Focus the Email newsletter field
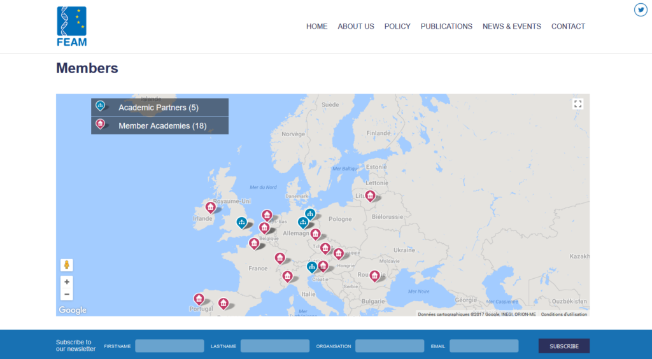 point(483,346)
